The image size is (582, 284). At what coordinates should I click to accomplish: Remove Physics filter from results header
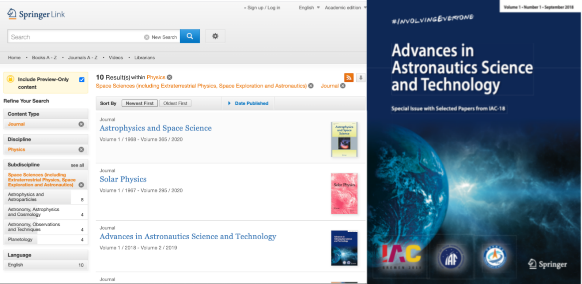point(169,77)
